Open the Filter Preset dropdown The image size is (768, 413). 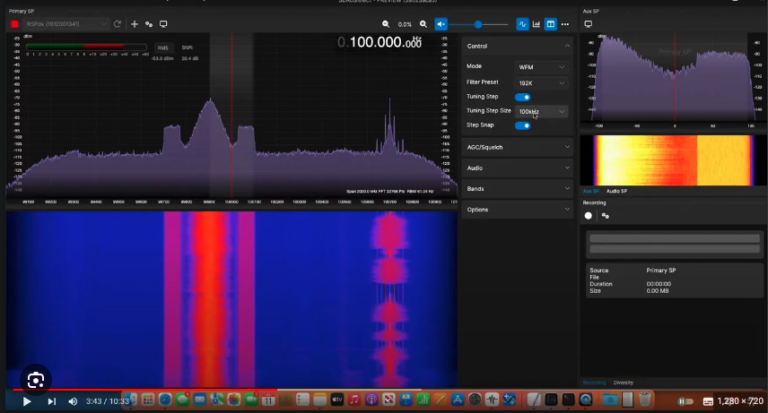point(542,83)
